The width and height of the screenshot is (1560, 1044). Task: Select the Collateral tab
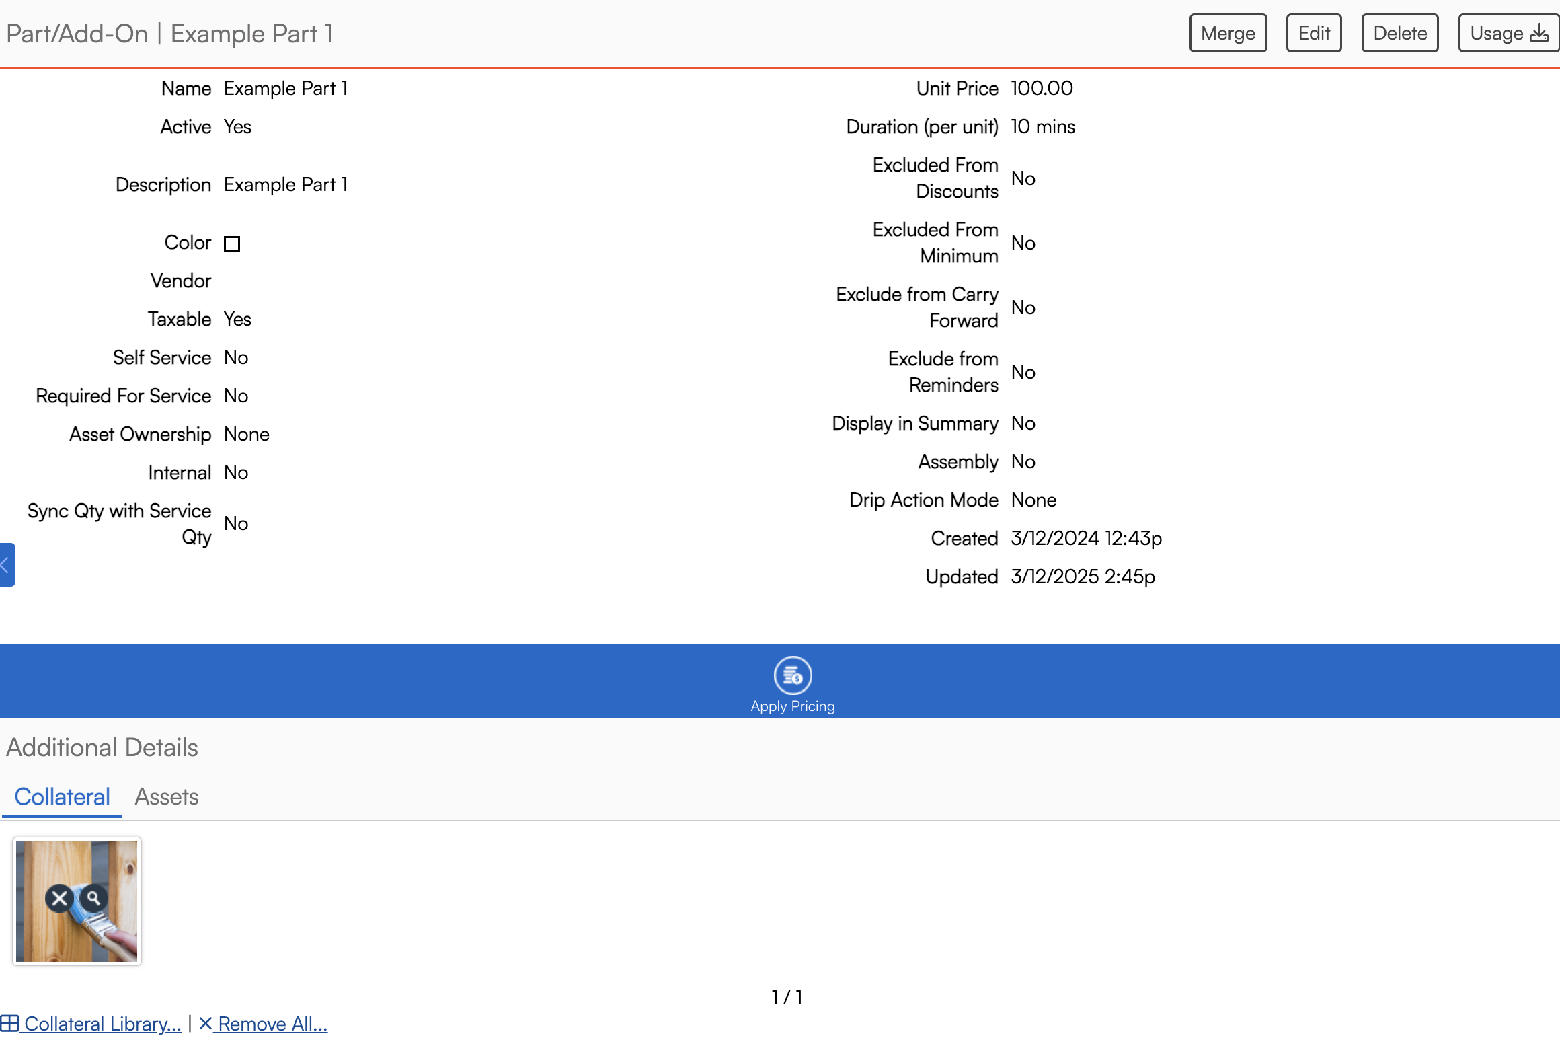click(62, 796)
